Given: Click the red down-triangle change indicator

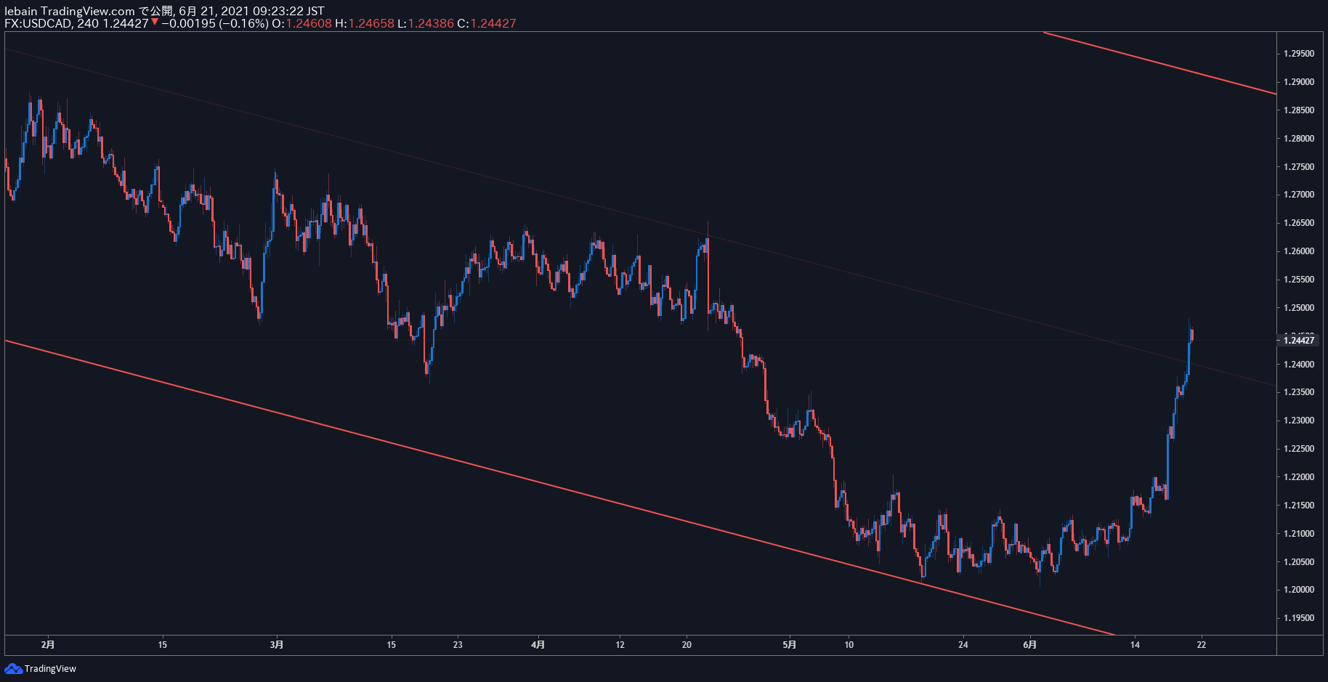Looking at the screenshot, I should [x=155, y=23].
